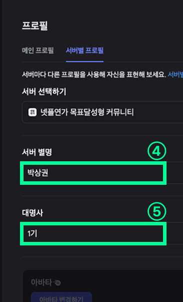Open the blue 서버별 link after the description
Image resolution: width=183 pixels, height=302 pixels.
(175, 75)
